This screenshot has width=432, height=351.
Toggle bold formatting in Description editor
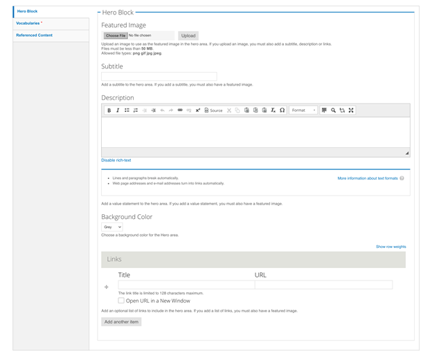[x=109, y=111]
